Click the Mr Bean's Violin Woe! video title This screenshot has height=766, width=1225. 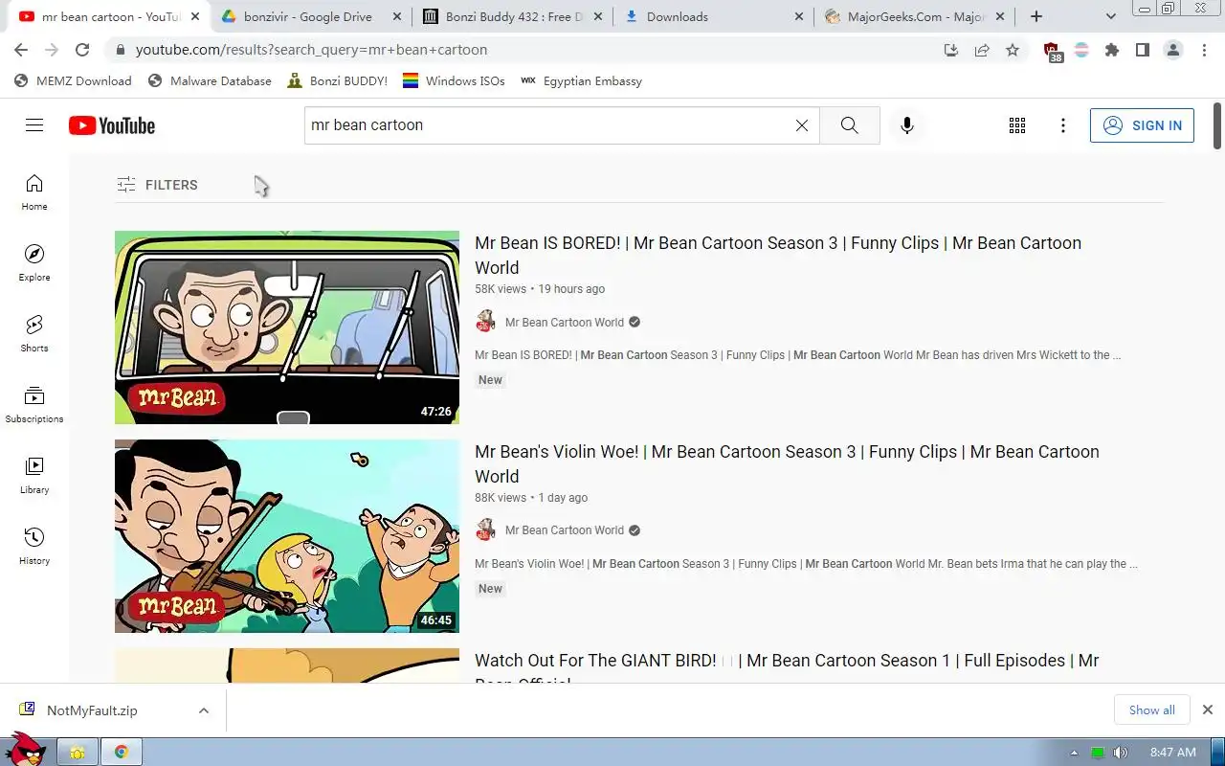[787, 464]
